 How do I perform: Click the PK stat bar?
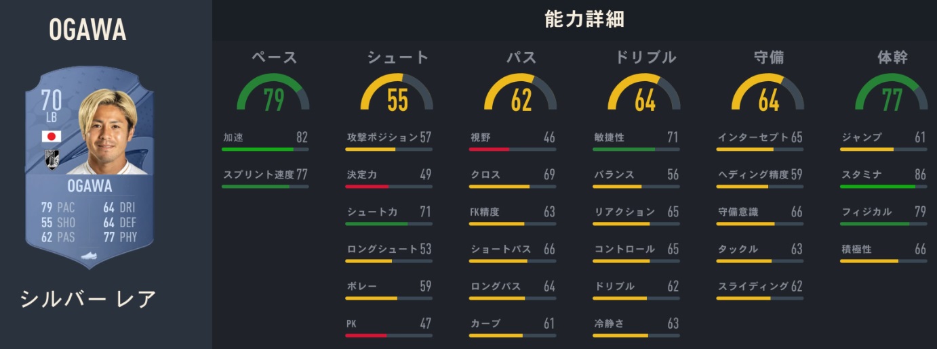tap(388, 335)
